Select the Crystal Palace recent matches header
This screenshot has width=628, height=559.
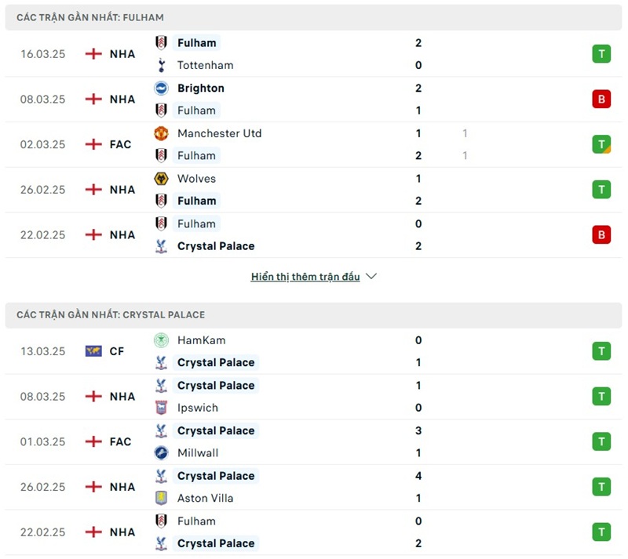click(111, 314)
